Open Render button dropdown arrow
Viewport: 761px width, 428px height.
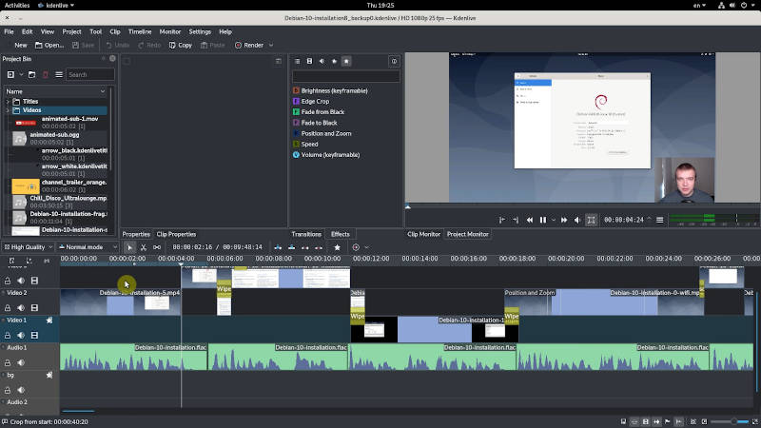(x=271, y=45)
